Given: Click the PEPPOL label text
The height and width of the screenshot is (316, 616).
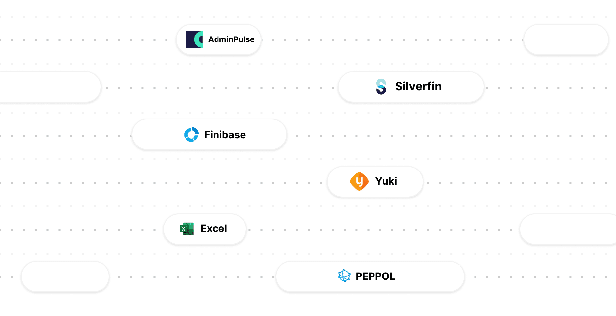Looking at the screenshot, I should 375,276.
